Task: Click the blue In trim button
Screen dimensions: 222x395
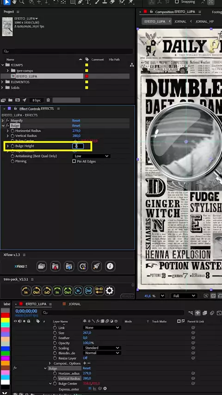Action: click(x=78, y=291)
